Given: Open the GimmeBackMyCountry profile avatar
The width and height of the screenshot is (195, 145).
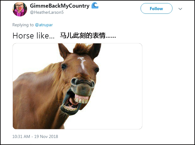Looking at the screenshot, I should [x=20, y=9].
